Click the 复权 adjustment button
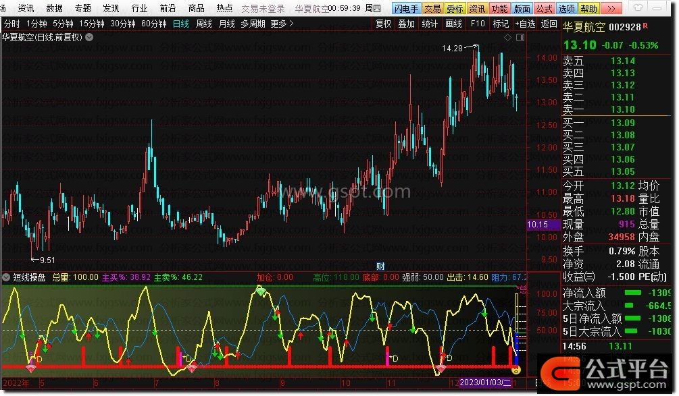The width and height of the screenshot is (679, 396). pyautogui.click(x=383, y=24)
